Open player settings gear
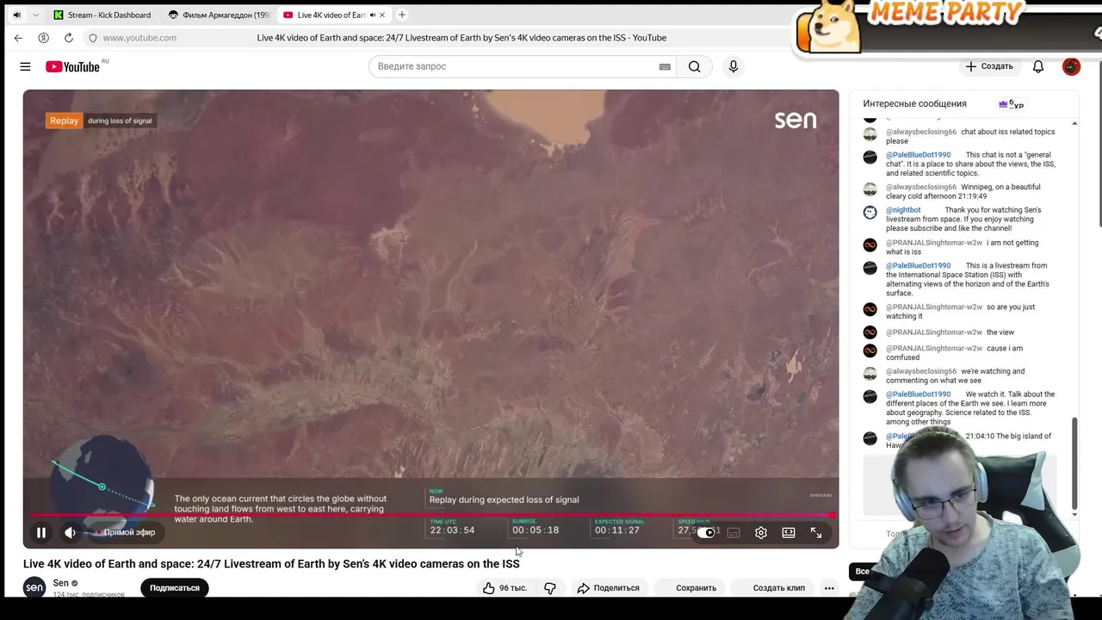This screenshot has height=620, width=1102. [761, 533]
